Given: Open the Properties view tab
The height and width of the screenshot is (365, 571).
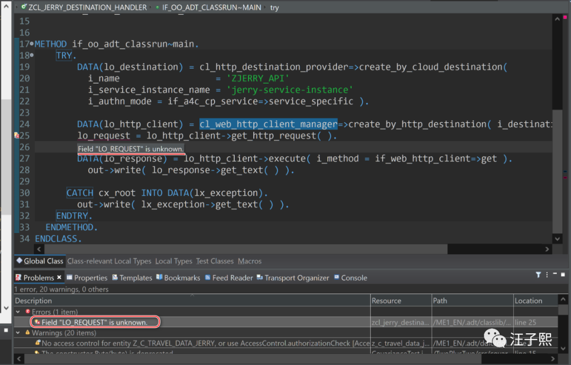Looking at the screenshot, I should pos(87,278).
